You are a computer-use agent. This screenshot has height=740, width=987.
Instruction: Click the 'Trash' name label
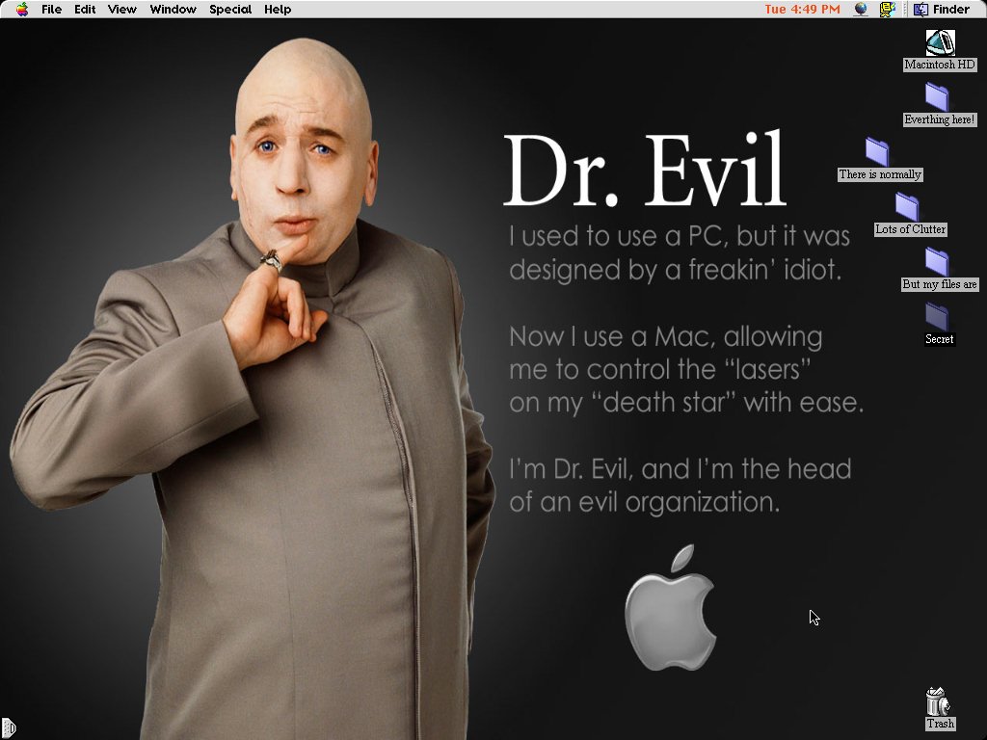(x=941, y=724)
